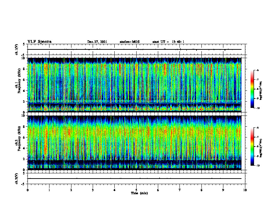Click the ch.2 color scale bar
276x213 pixels.
point(252,147)
